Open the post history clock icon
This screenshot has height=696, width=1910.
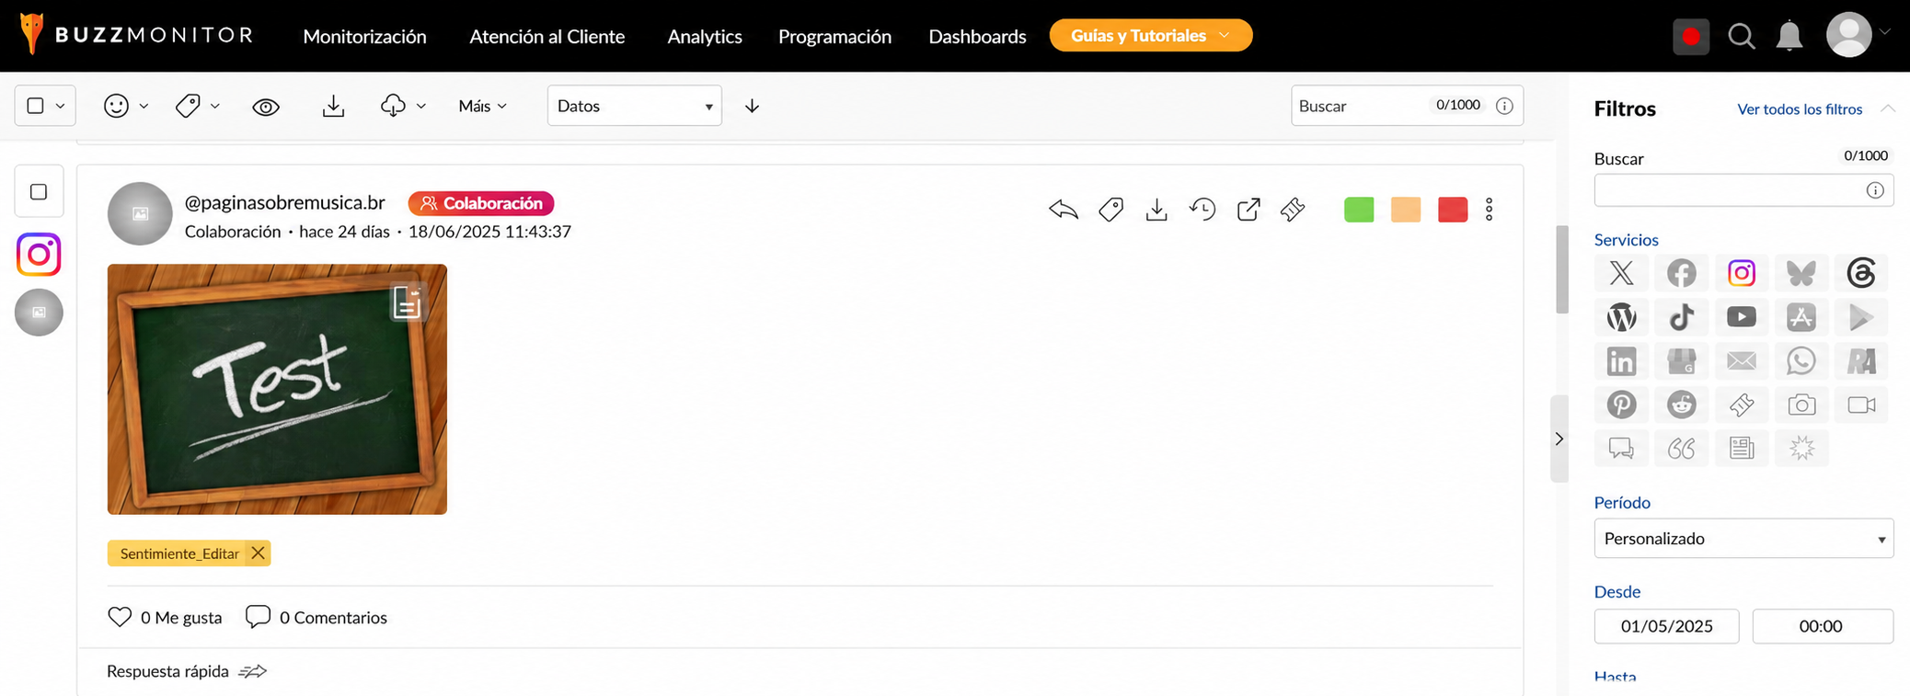tap(1202, 210)
